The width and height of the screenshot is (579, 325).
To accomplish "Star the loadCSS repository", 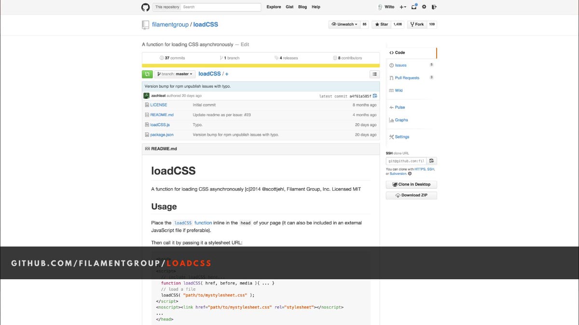I will [381, 24].
